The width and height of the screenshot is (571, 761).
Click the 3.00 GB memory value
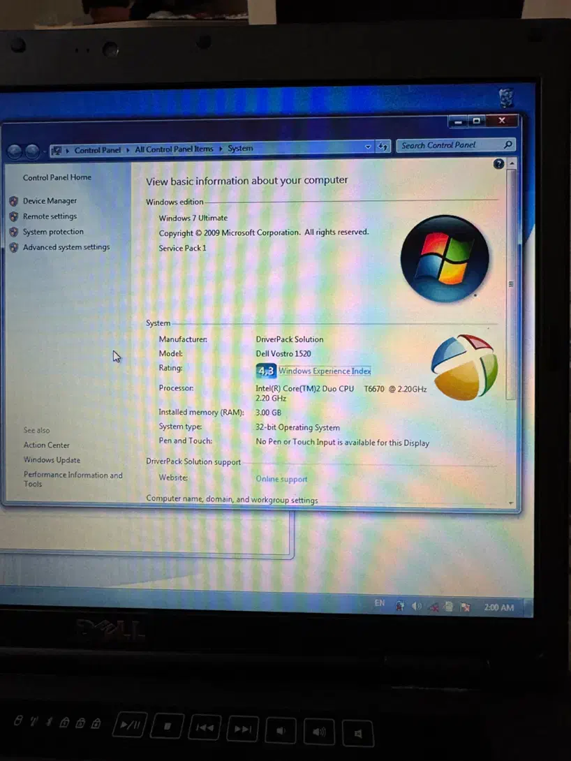pos(268,413)
